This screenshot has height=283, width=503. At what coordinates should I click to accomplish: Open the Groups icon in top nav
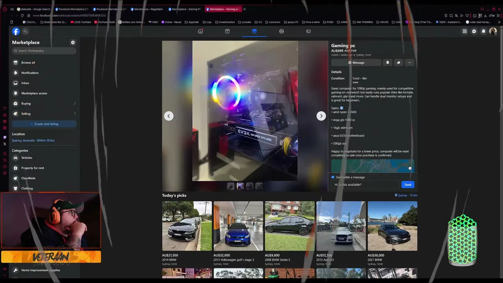tap(281, 31)
